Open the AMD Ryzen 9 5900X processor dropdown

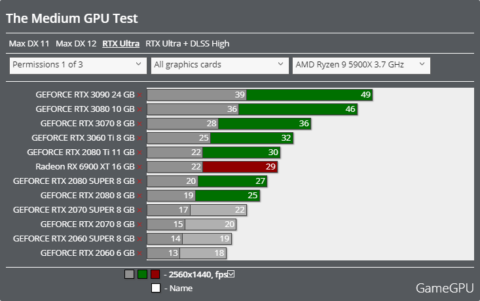[x=361, y=65]
